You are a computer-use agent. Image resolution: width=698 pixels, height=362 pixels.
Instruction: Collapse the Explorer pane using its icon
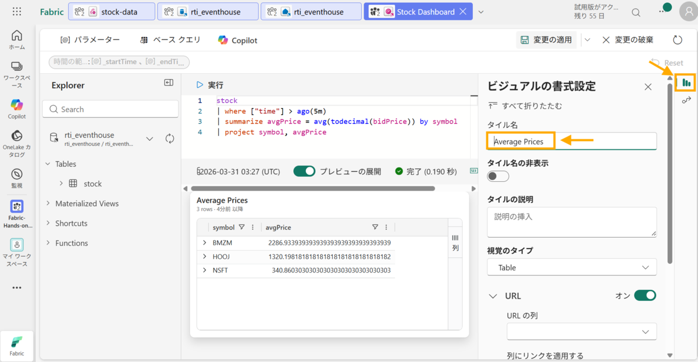click(169, 83)
